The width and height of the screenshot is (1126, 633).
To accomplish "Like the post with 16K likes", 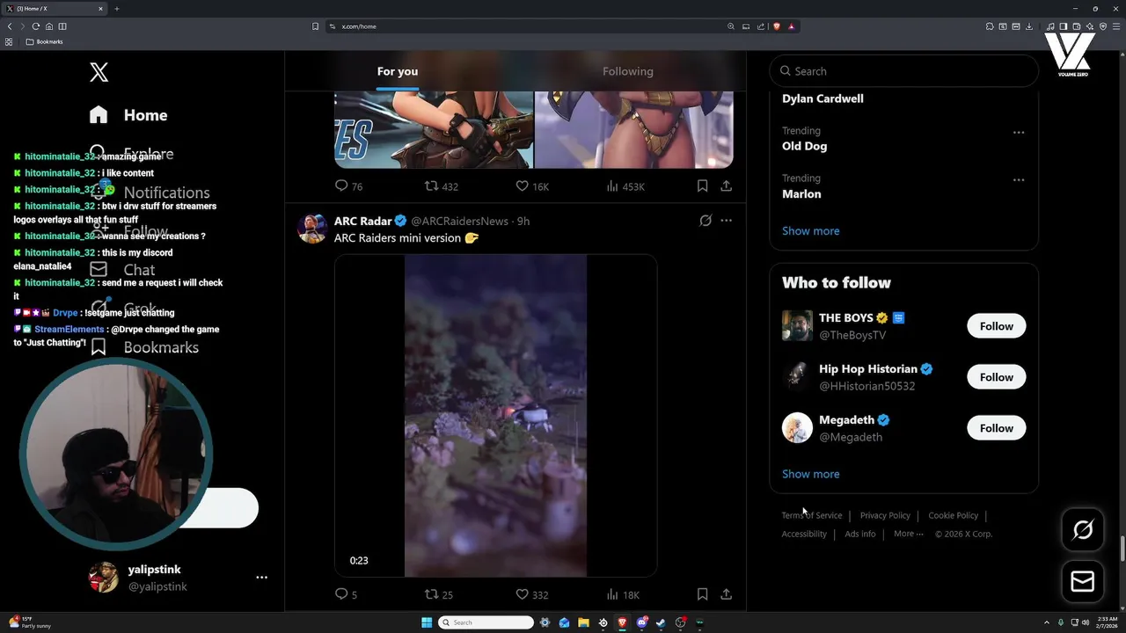I will tap(532, 186).
